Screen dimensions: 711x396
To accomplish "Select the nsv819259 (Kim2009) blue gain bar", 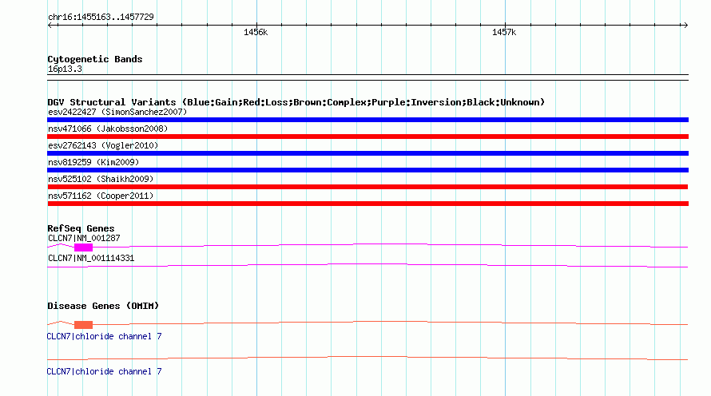I will 367,170.
